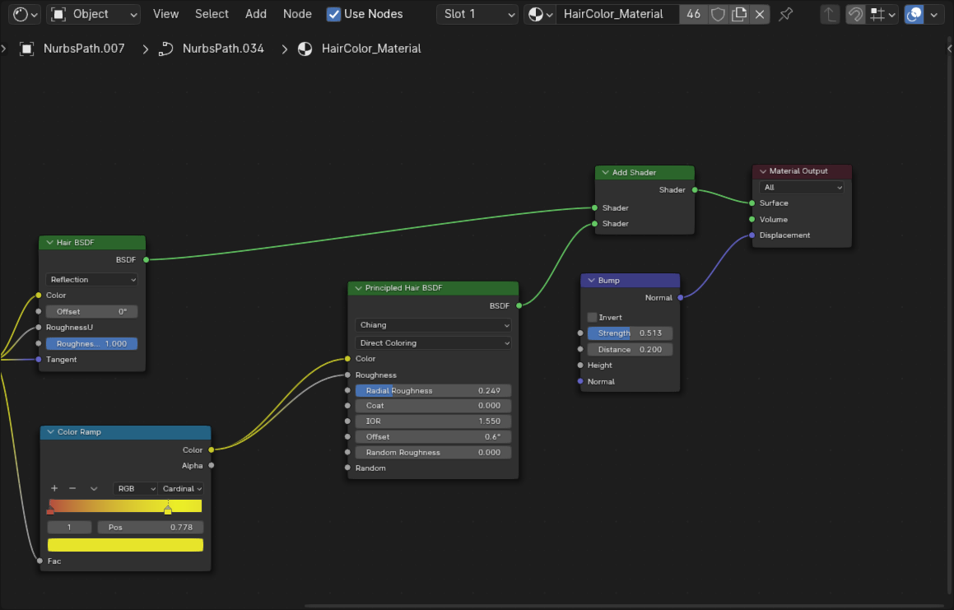This screenshot has width=954, height=610.
Task: Toggle the pin icon in the header
Action: (x=785, y=14)
